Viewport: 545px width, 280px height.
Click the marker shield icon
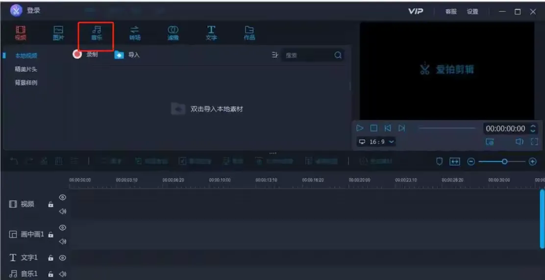[439, 162]
